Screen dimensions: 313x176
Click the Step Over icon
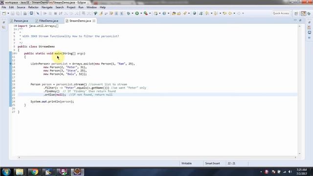coord(71,13)
